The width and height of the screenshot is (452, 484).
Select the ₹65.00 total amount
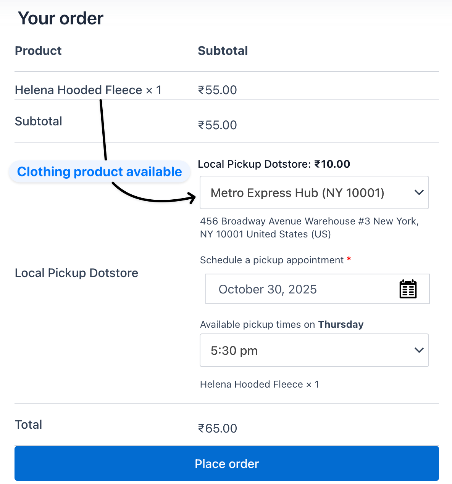218,428
